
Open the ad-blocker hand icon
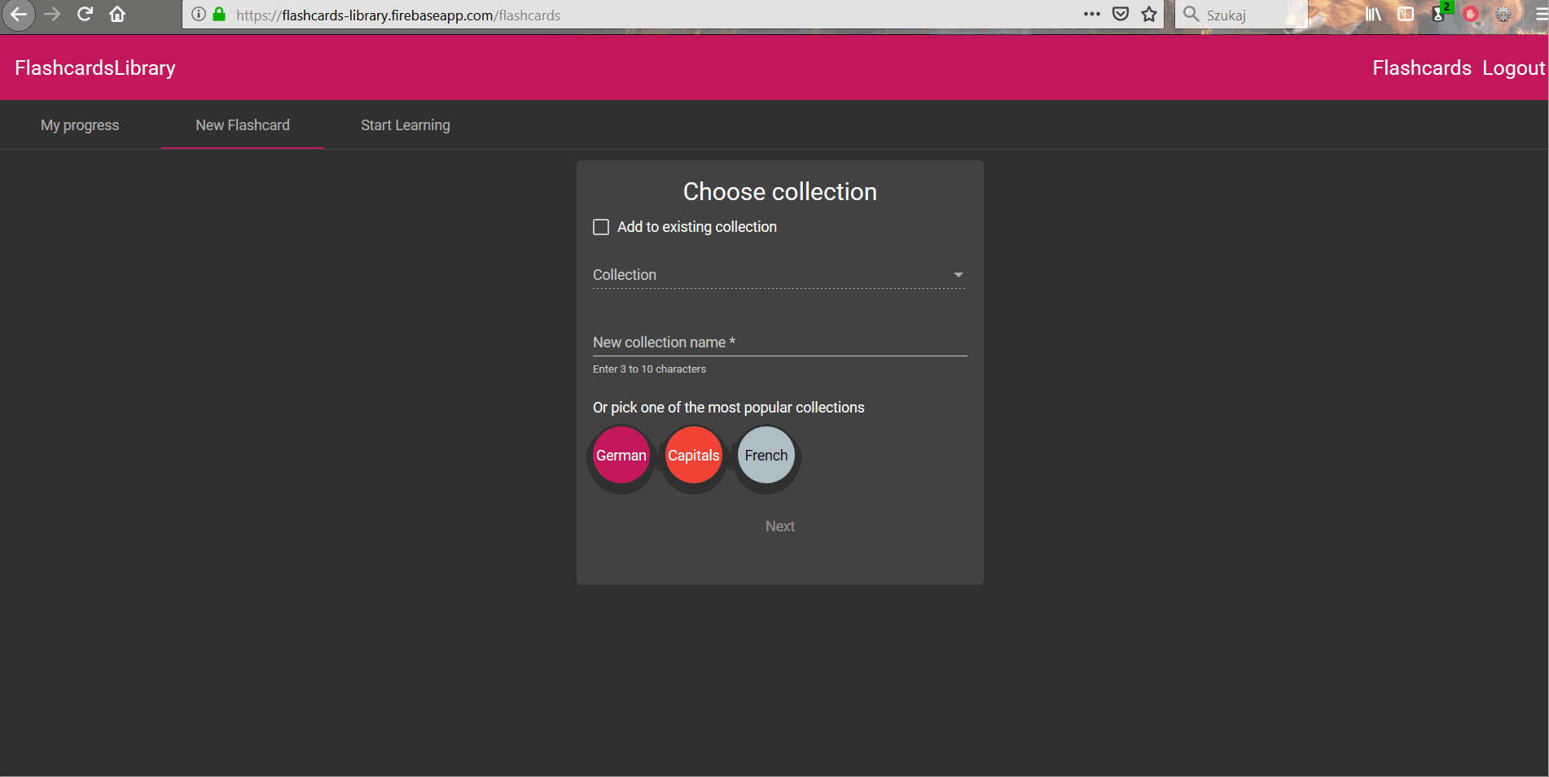point(1471,14)
